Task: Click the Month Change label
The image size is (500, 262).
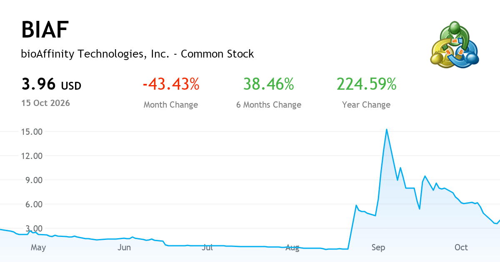Action: 171,105
